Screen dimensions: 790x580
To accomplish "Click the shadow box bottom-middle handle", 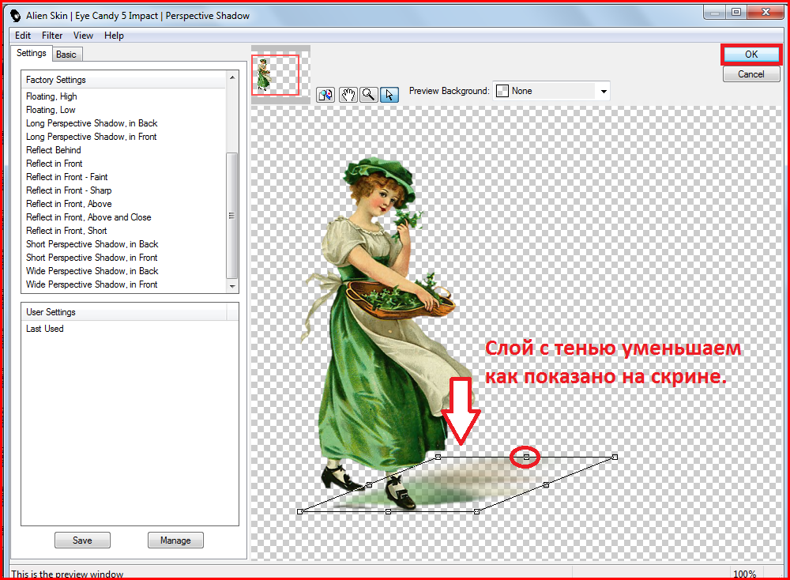I will (388, 511).
